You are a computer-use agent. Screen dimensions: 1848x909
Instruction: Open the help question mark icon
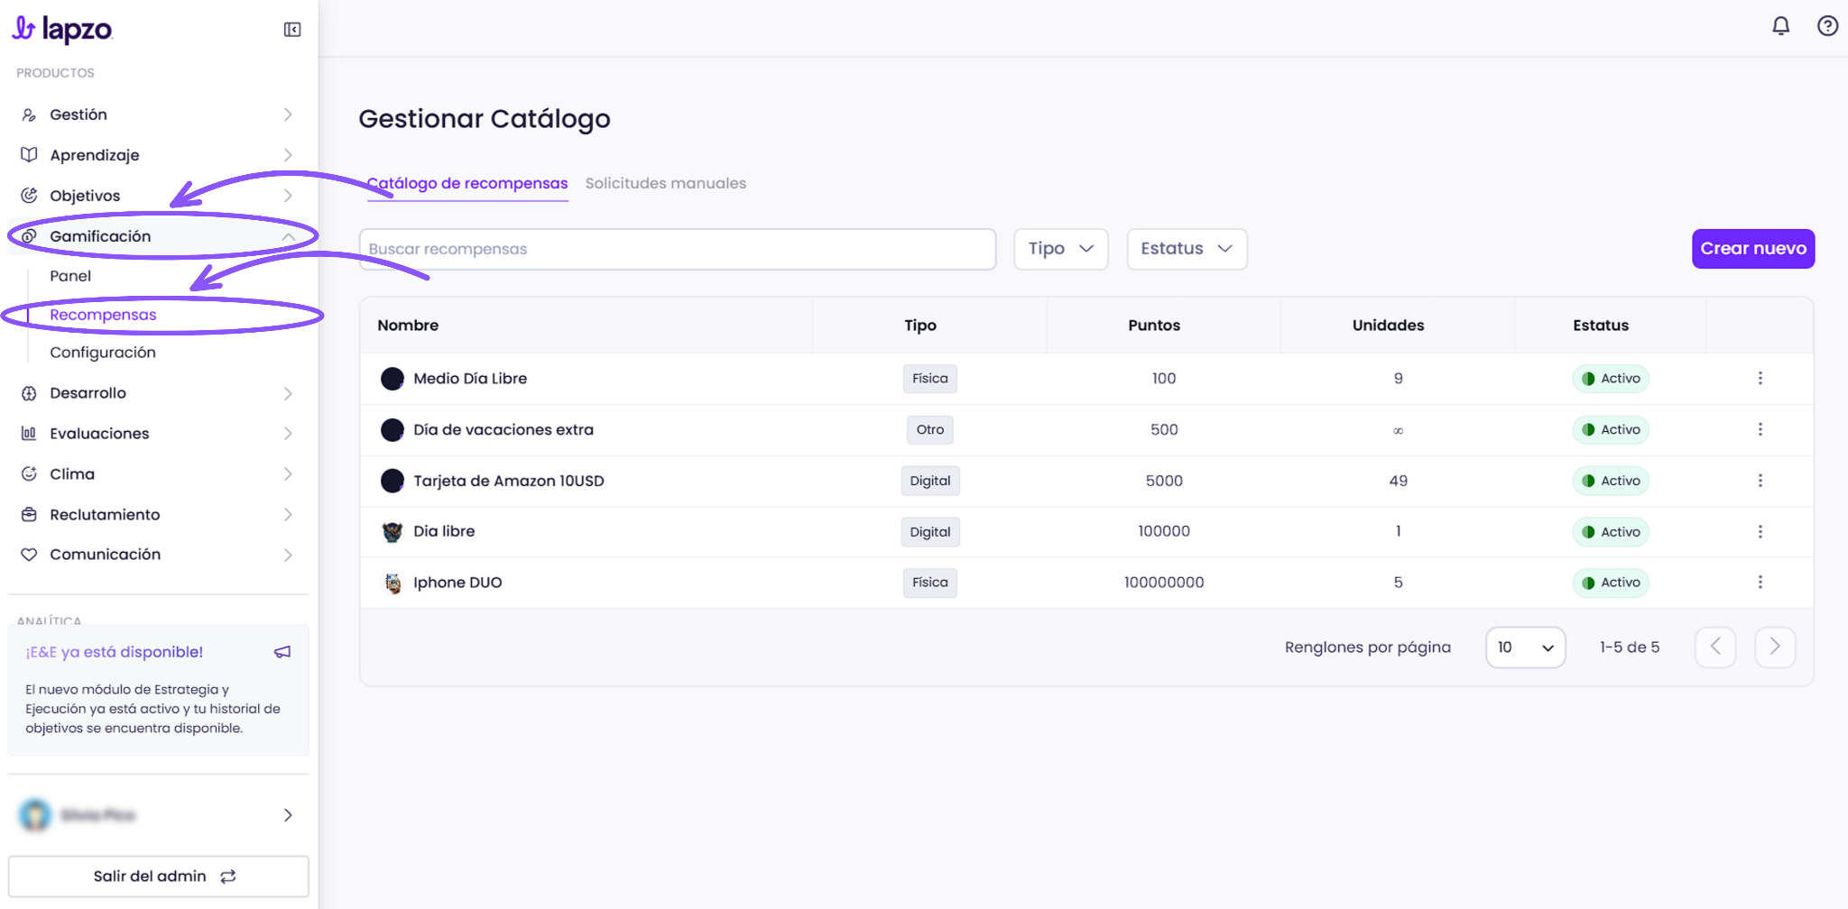tap(1827, 26)
